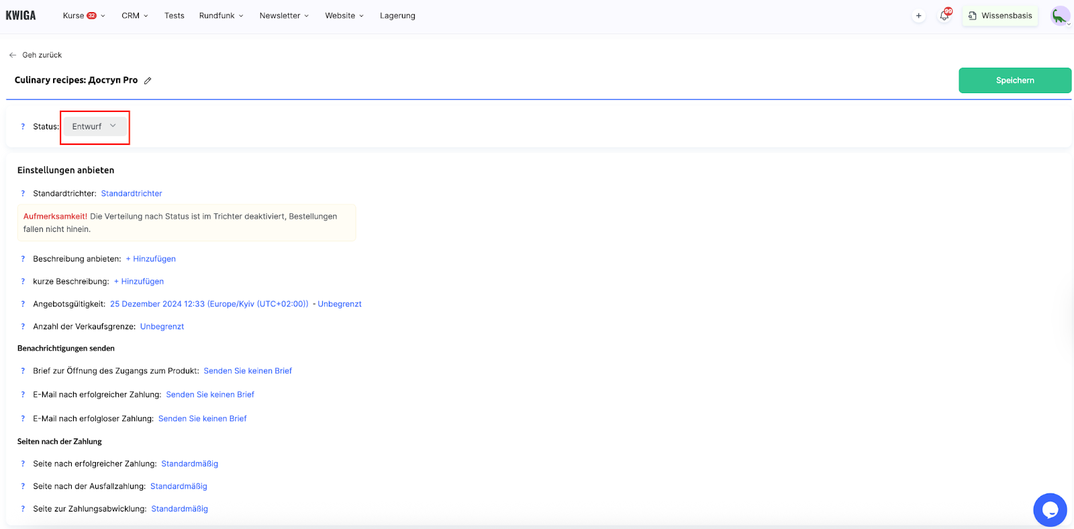Expand the Website menu
Screen dimensions: 1074x529
[344, 15]
